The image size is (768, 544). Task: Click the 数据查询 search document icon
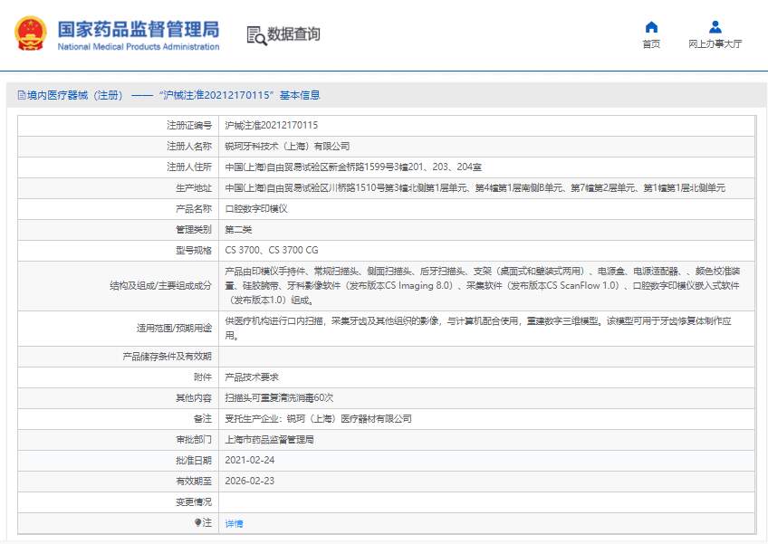click(x=256, y=35)
